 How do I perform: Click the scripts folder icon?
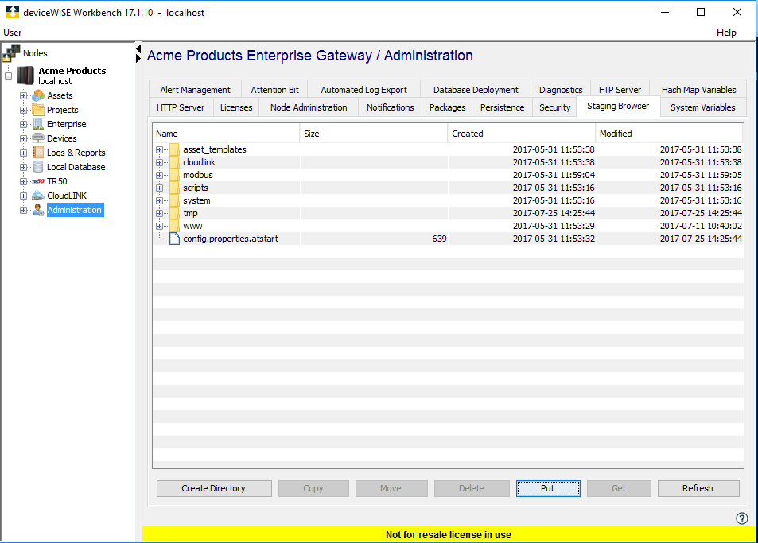coord(174,188)
